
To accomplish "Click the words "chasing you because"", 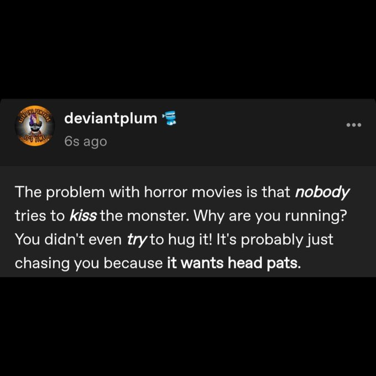I will coord(89,263).
